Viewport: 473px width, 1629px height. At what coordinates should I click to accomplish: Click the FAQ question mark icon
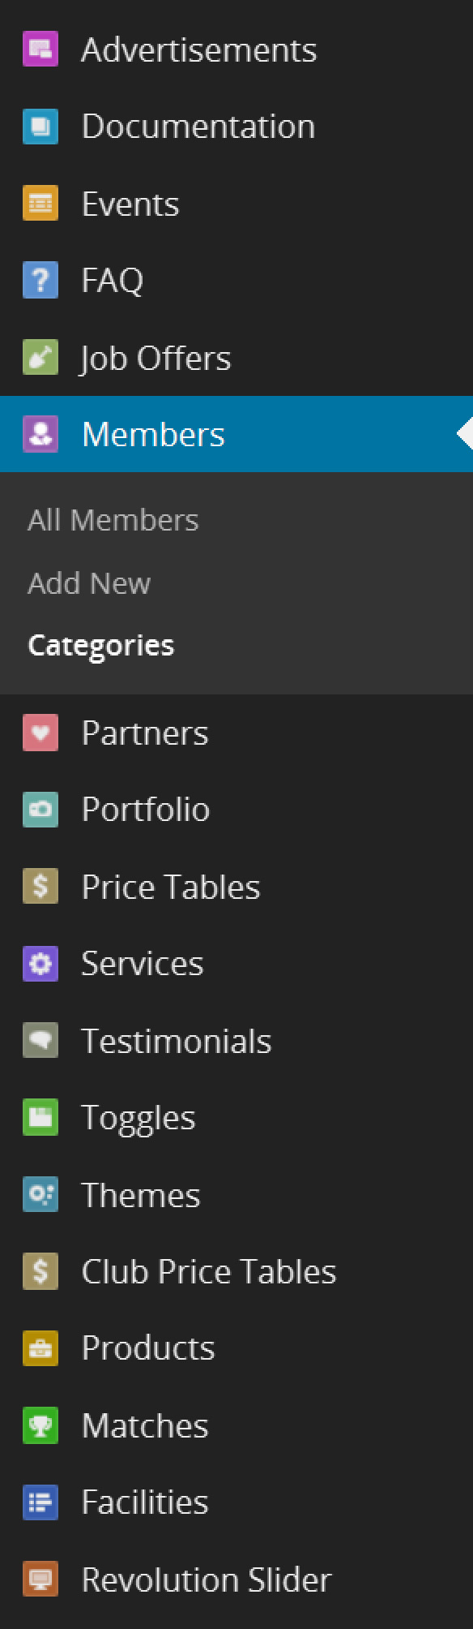pos(40,280)
